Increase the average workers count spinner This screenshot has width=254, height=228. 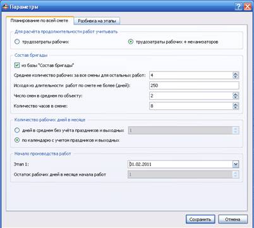point(235,74)
